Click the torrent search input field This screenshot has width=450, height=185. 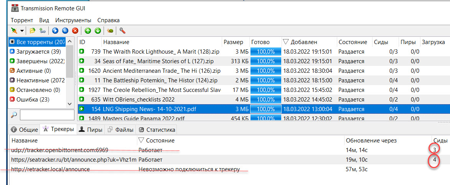(47, 115)
